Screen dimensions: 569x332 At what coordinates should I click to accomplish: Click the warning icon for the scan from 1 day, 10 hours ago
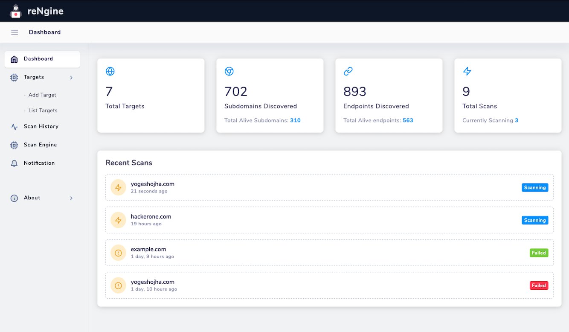coord(119,285)
